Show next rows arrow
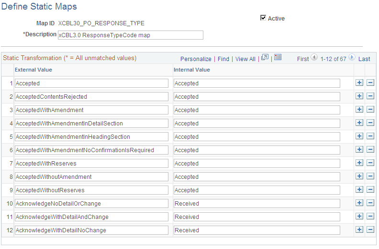This screenshot has height=249, width=379. [x=352, y=57]
